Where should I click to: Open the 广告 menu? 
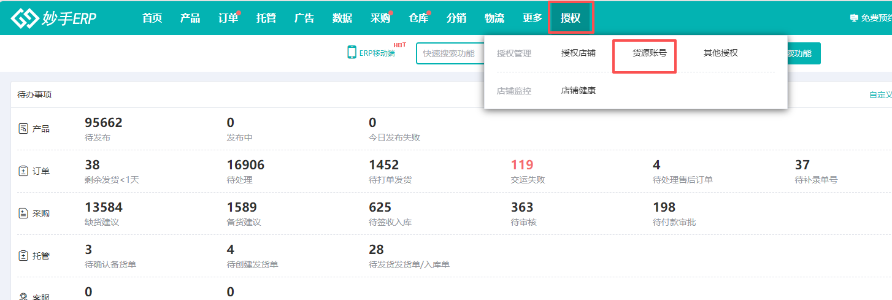[304, 18]
